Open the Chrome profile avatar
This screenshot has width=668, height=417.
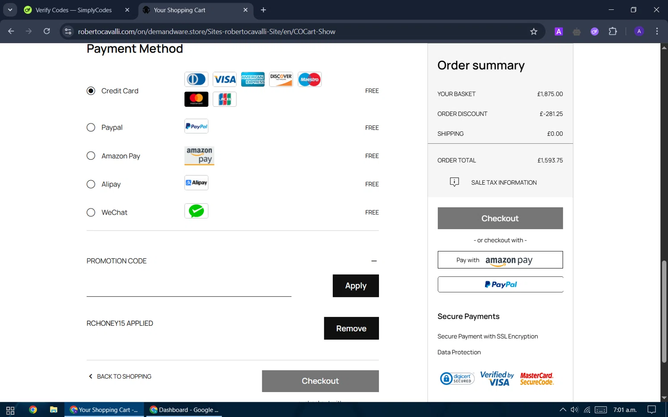pos(639,31)
